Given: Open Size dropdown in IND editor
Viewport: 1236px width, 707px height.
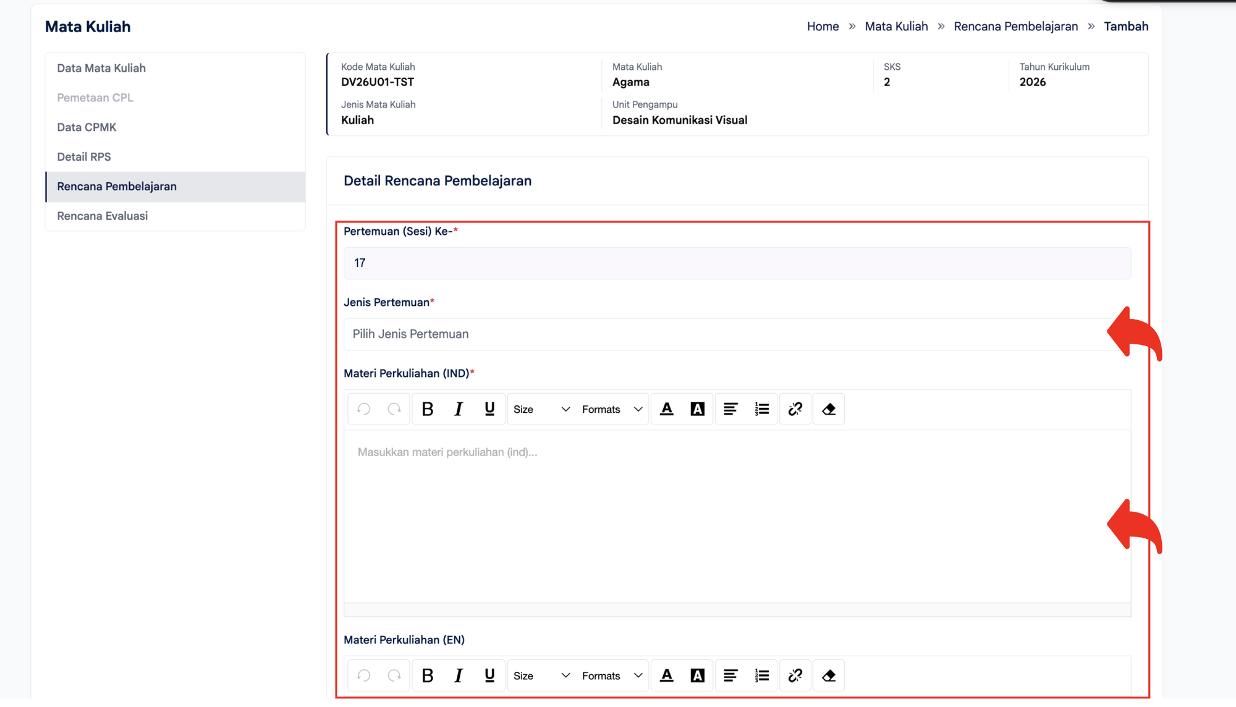Looking at the screenshot, I should point(541,409).
